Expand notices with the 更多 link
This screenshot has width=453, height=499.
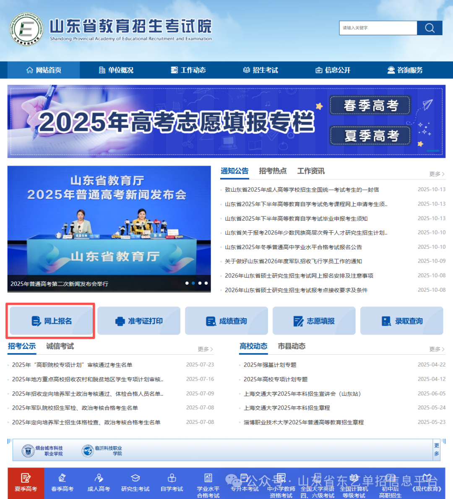[435, 174]
